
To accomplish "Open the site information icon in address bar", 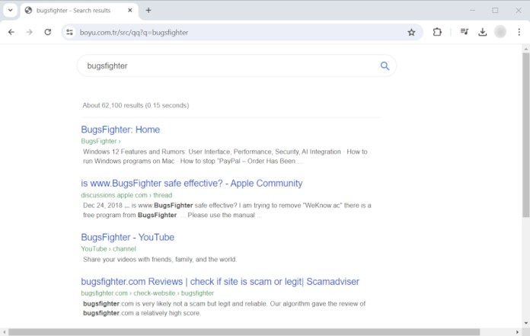I will coord(69,32).
